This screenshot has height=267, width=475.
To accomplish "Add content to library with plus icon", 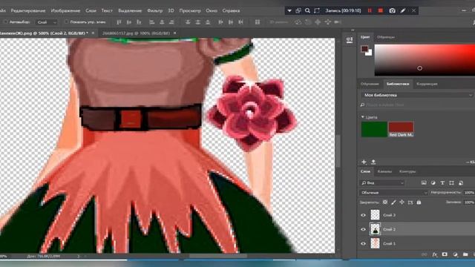I will click(x=364, y=162).
